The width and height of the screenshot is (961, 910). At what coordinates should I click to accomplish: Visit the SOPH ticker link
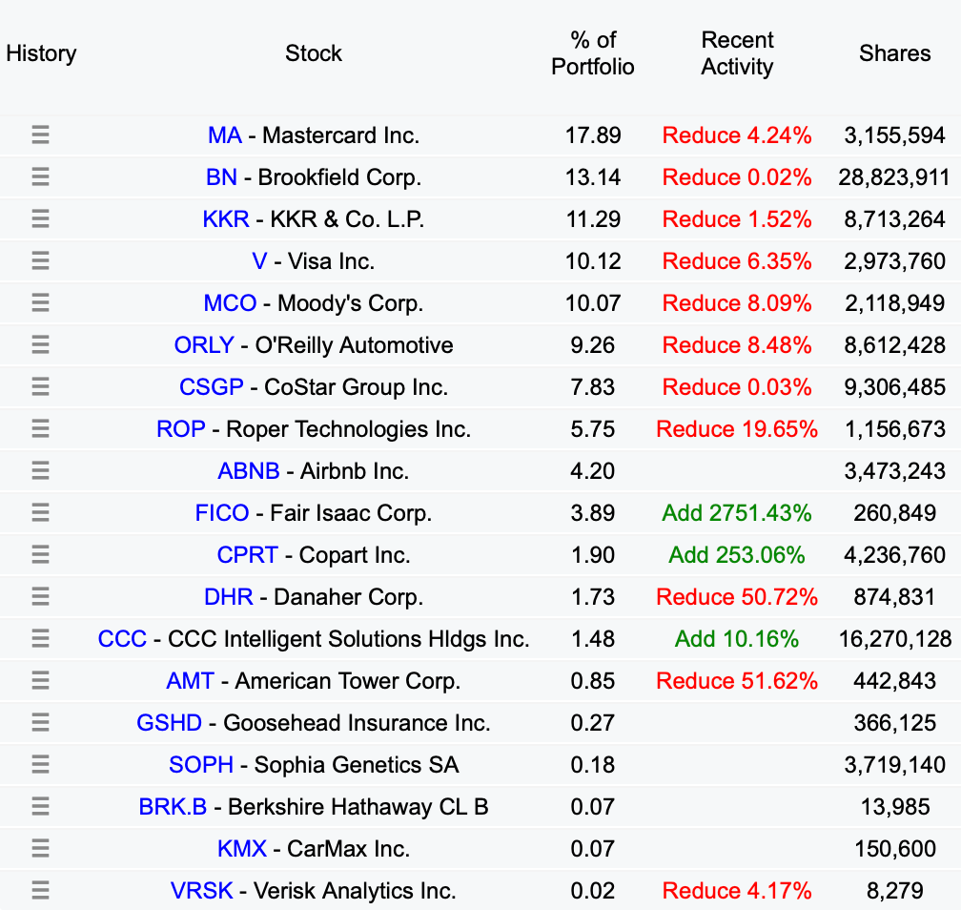(x=201, y=765)
